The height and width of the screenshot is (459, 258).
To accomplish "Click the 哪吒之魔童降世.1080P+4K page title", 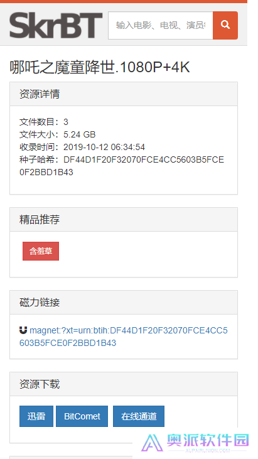I will (x=100, y=67).
